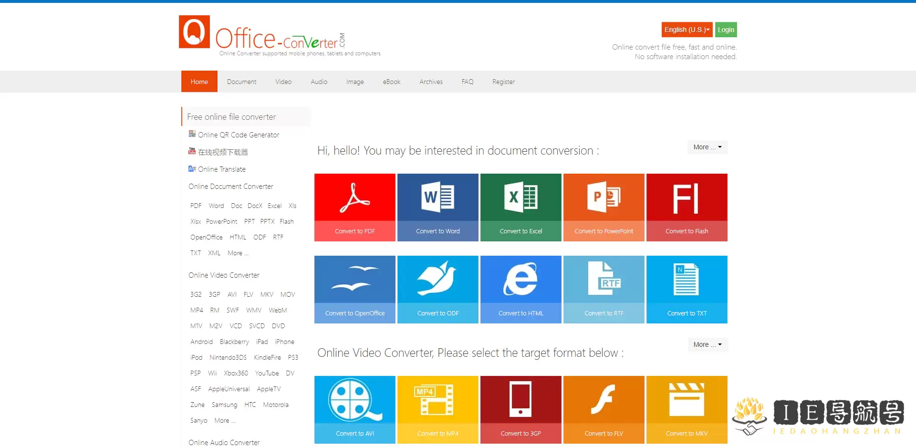Select the Convert to HTML tile
The image size is (916, 447).
[x=520, y=289]
